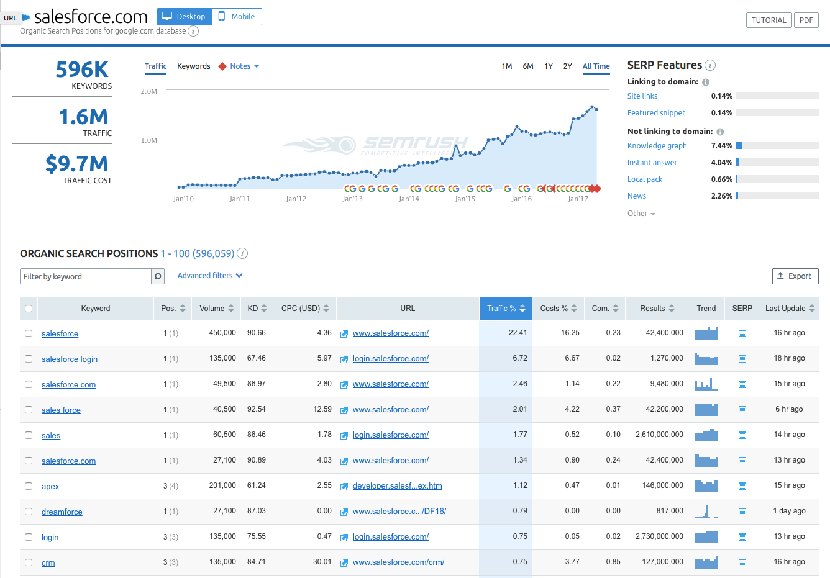Expand the Advanced filters dropdown
This screenshot has height=578, width=830.
tap(210, 276)
